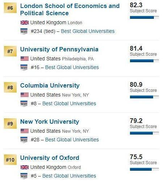This screenshot has width=164, height=183.
Task: Open the University of Oxford page
Action: (x=50, y=158)
